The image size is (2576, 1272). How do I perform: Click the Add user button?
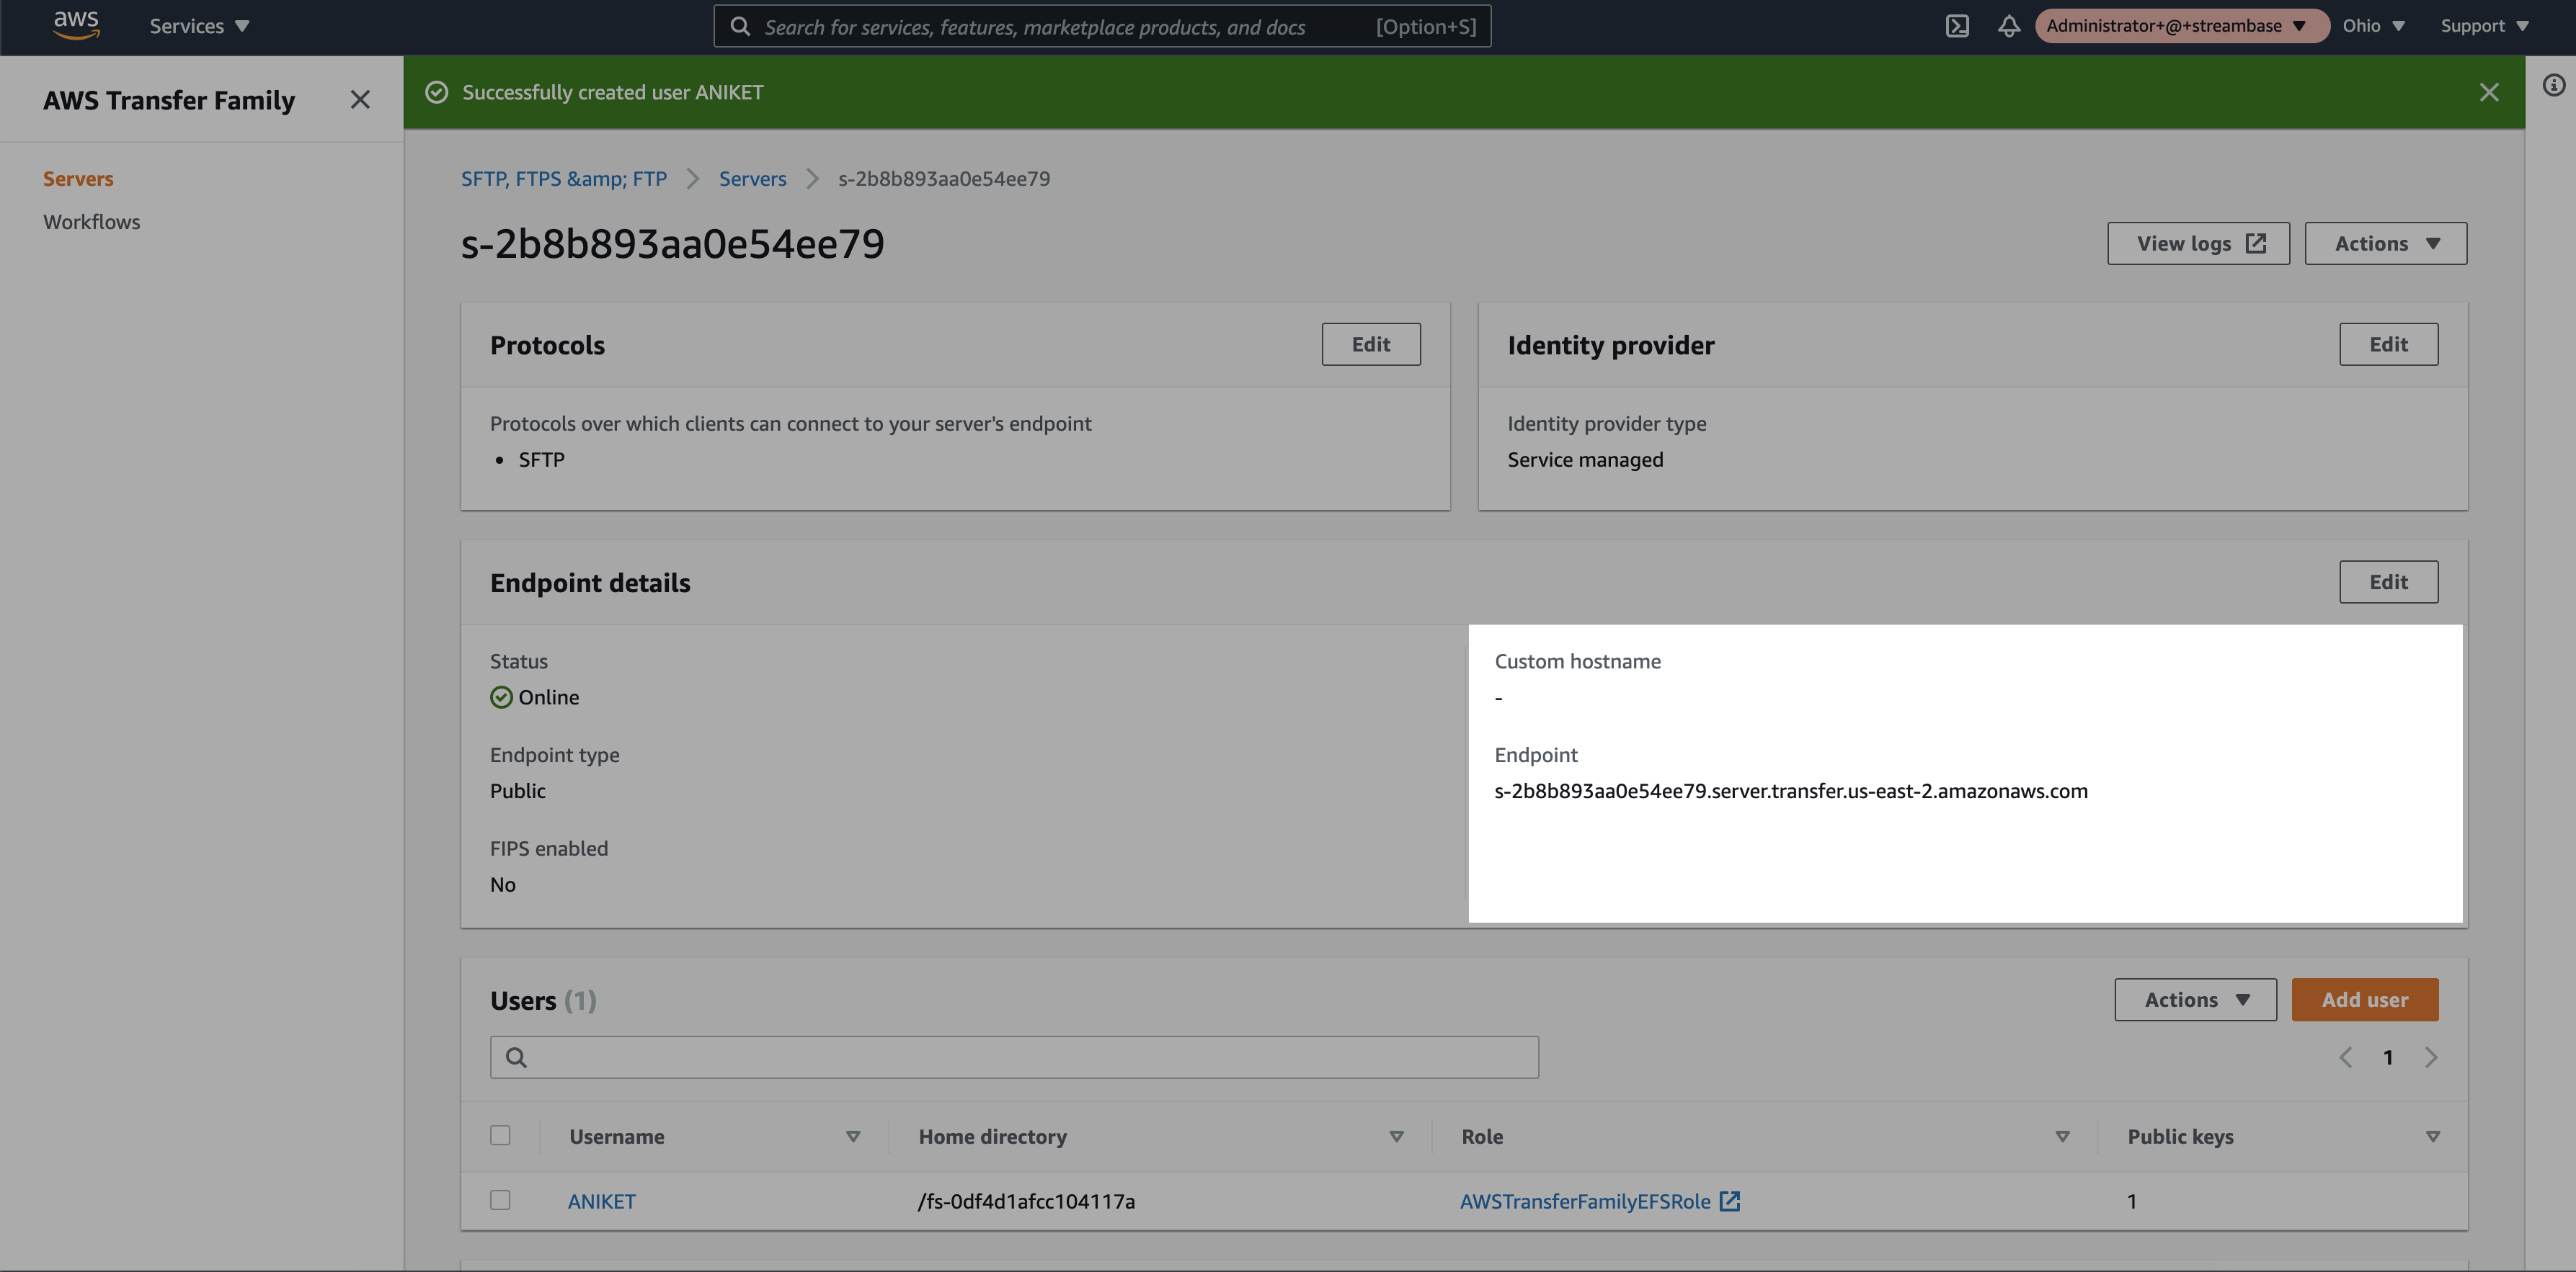pyautogui.click(x=2365, y=1000)
